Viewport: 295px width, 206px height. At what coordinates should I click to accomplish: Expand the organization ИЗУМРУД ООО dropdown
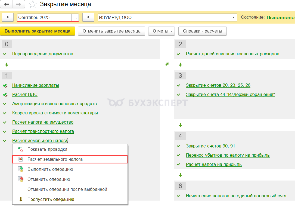tap(234, 17)
